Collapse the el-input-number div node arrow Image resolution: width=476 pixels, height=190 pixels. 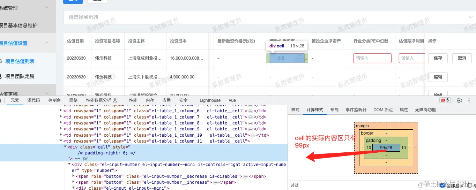[69, 164]
